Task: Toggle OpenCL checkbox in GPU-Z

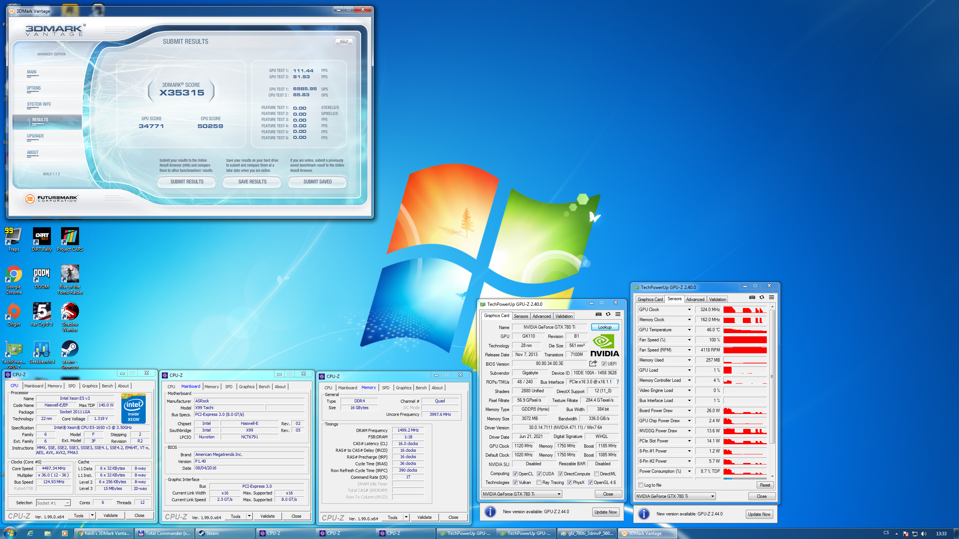Action: [x=515, y=474]
